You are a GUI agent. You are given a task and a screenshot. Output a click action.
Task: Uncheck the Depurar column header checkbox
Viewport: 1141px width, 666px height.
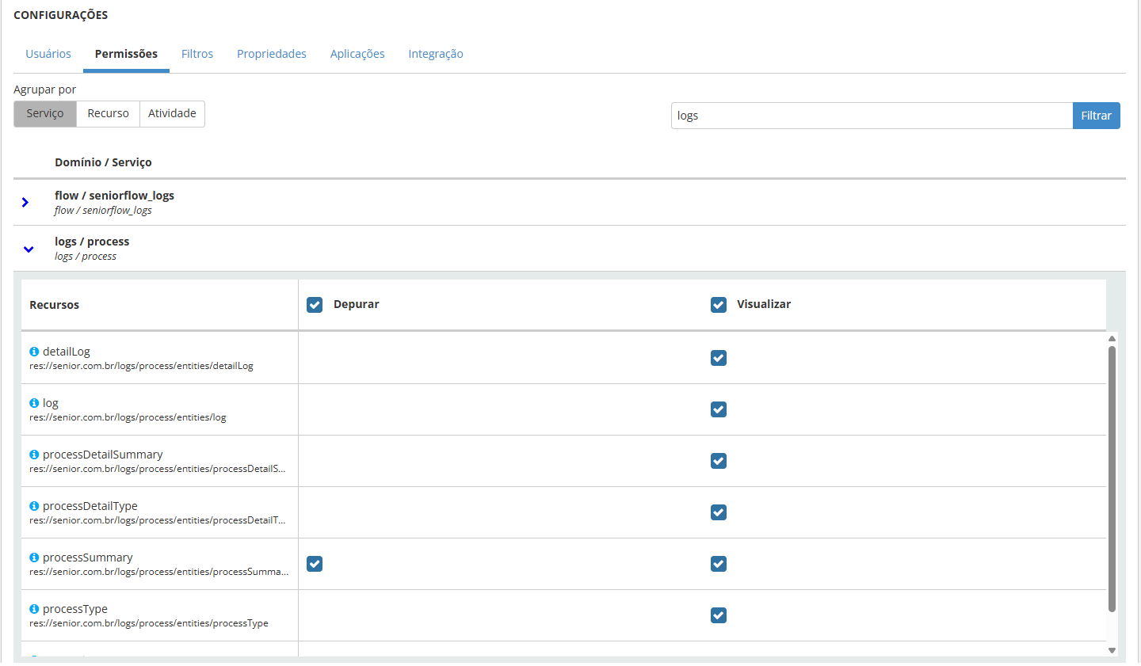click(315, 305)
